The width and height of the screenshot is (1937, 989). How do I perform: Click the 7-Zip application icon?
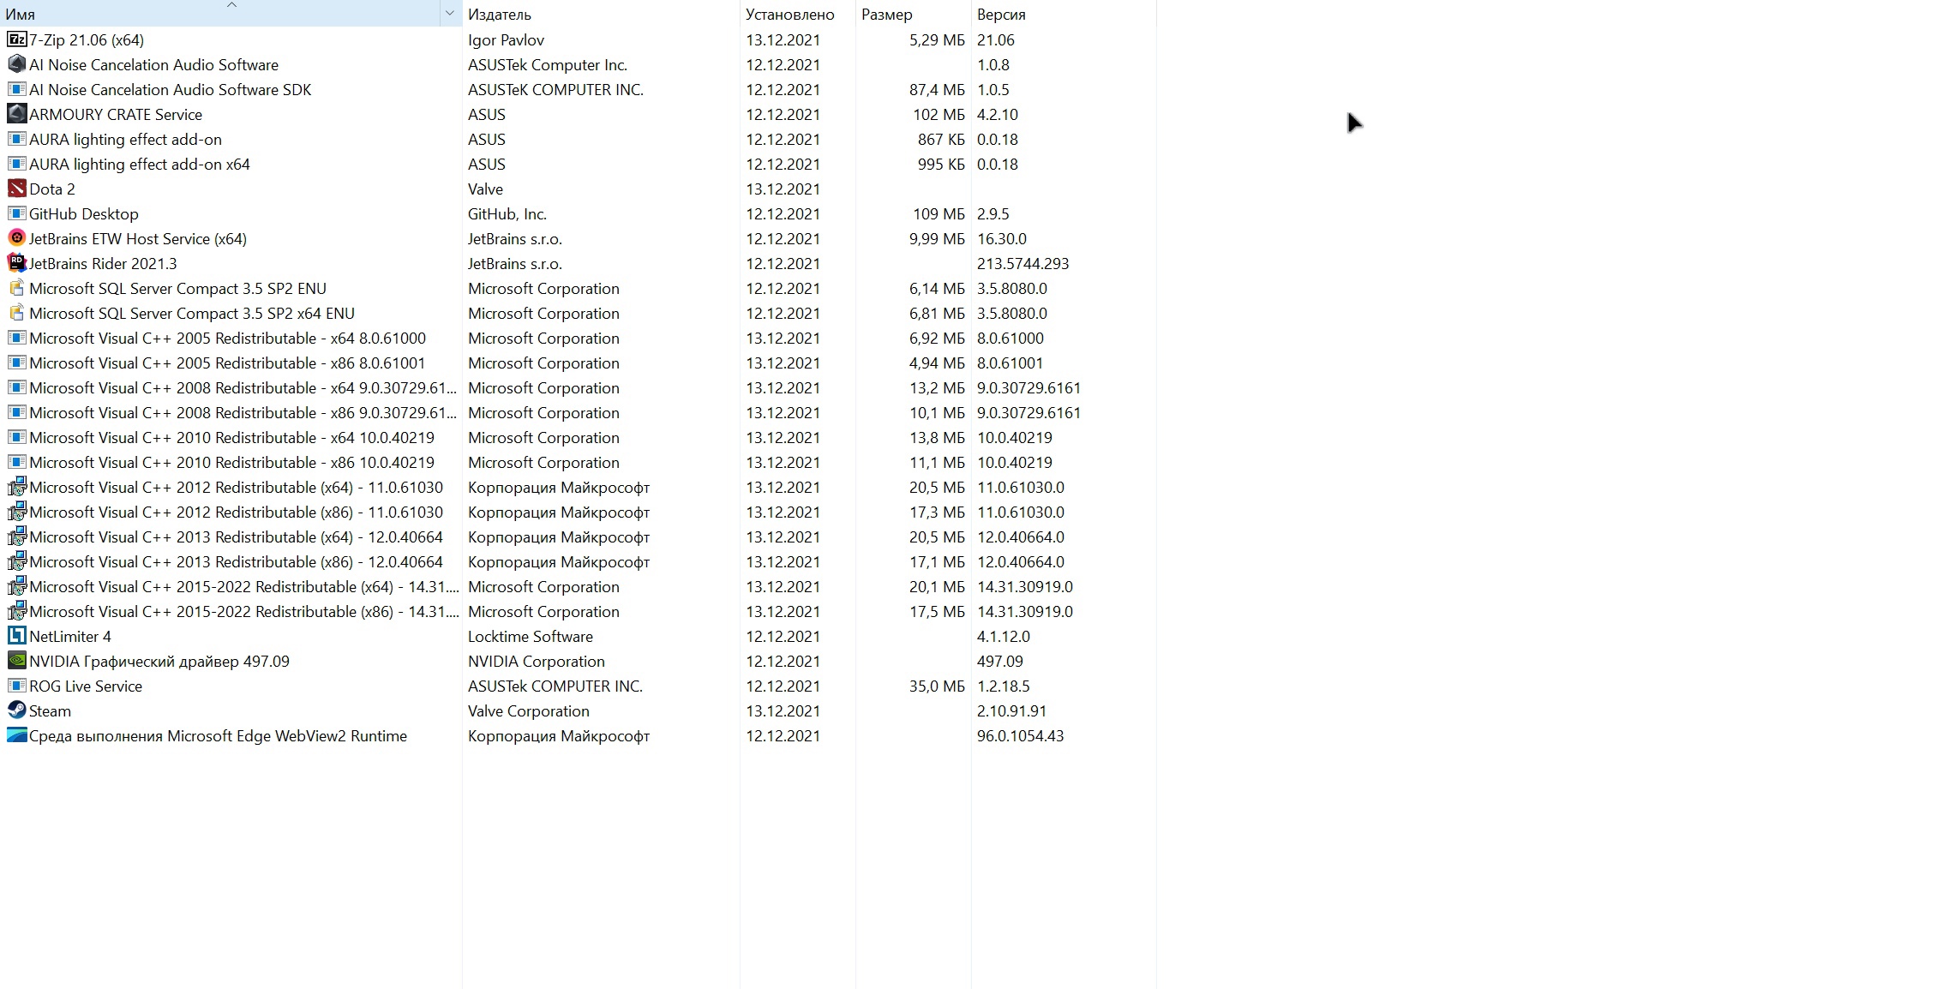[x=18, y=39]
